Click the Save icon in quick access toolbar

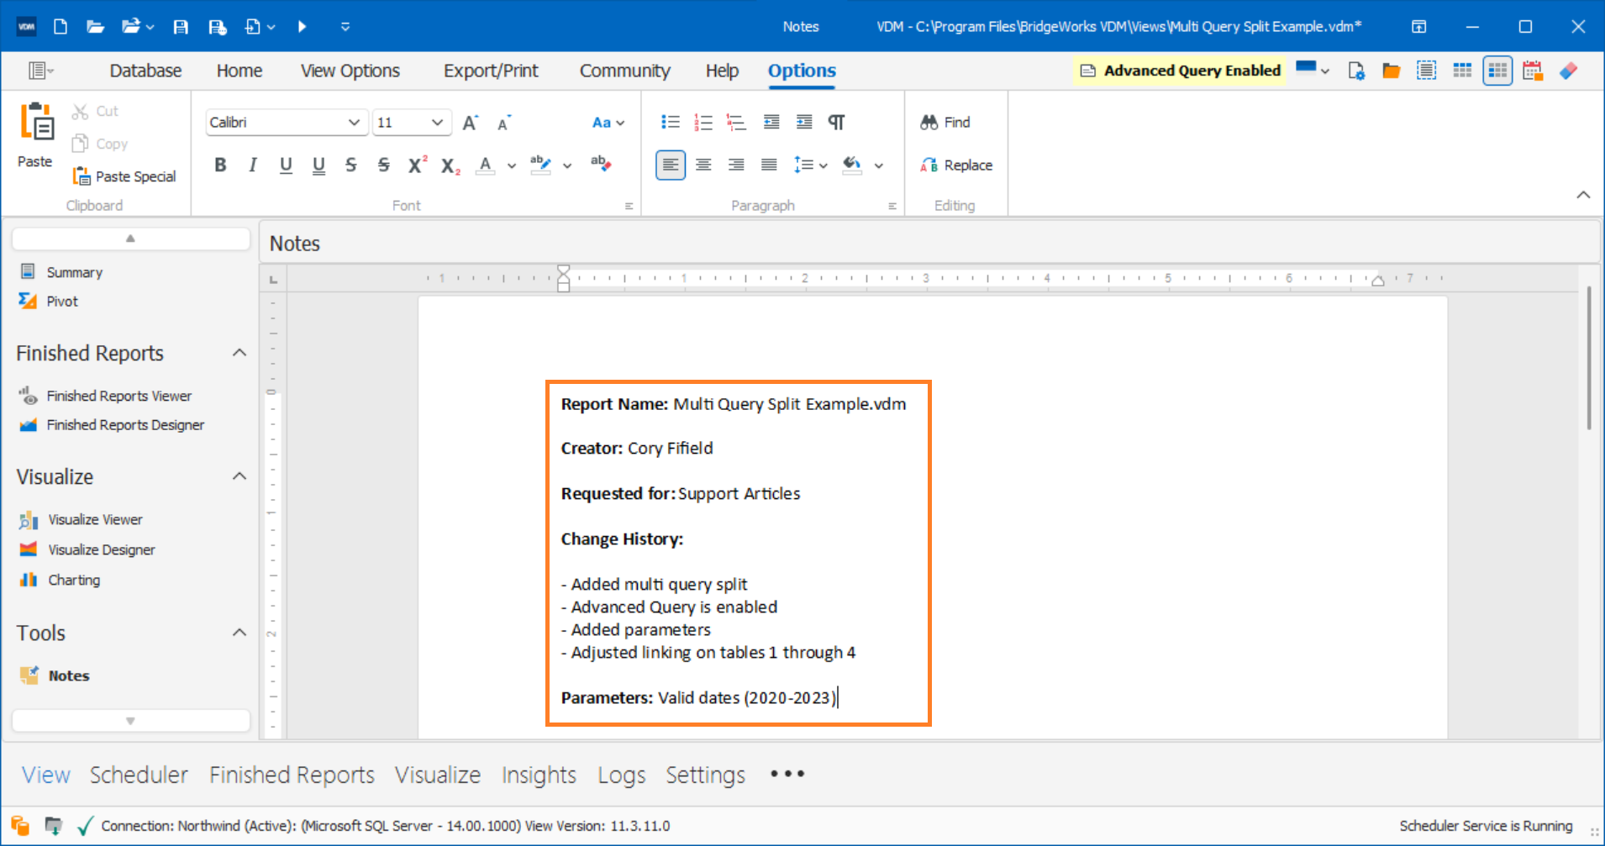(181, 27)
